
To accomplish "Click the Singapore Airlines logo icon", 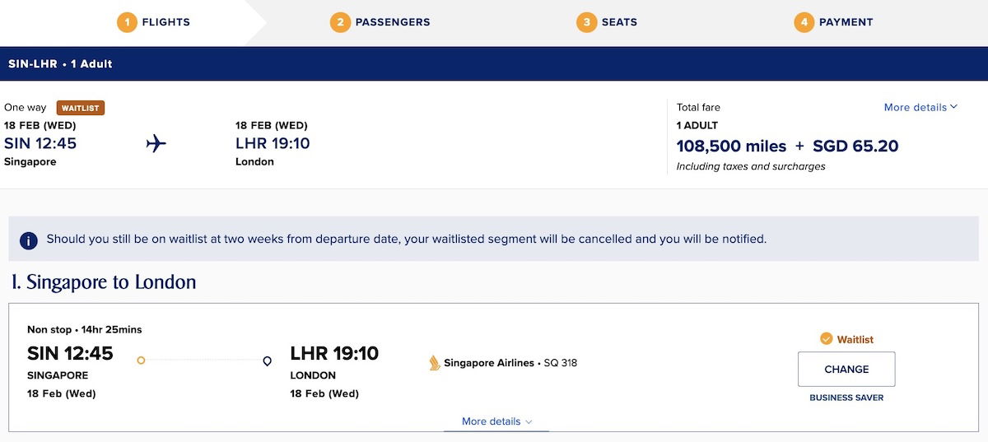I will [x=435, y=363].
